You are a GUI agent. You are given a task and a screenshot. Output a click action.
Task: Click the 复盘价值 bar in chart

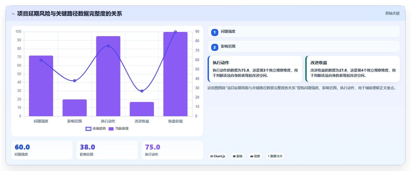176,74
